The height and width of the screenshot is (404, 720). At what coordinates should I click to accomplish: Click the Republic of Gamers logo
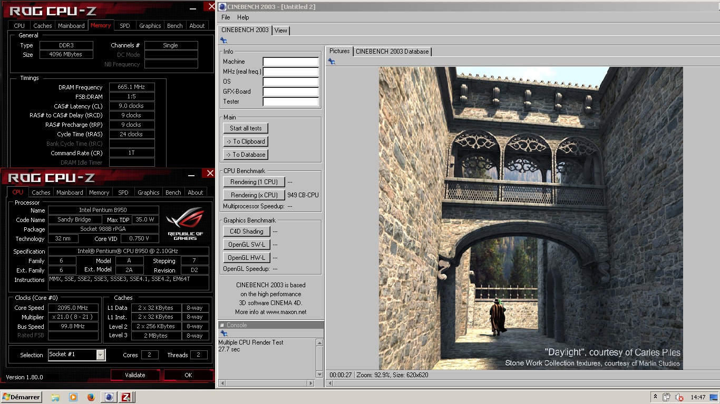tap(185, 224)
